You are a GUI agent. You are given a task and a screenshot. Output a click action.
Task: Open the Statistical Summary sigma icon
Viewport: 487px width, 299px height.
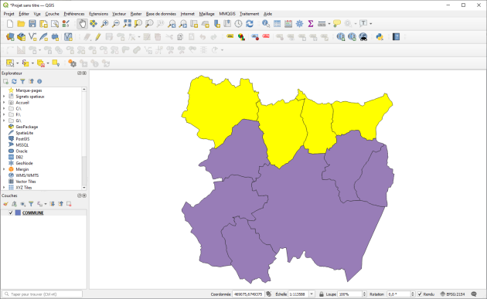pyautogui.click(x=310, y=24)
